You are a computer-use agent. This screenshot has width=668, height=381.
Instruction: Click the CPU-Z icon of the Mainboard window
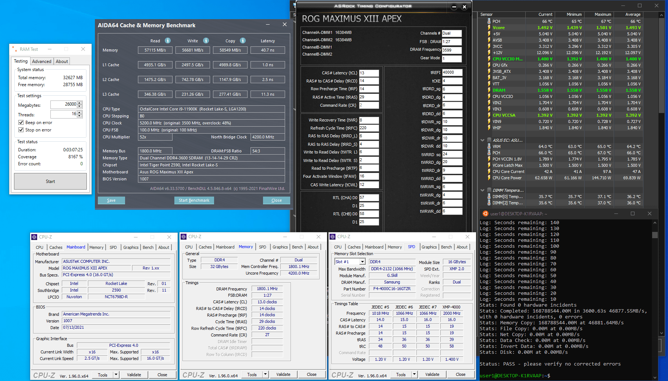(x=34, y=237)
